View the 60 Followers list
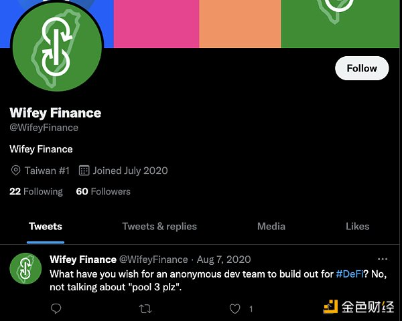Viewport: 402px width, 321px height. (x=103, y=191)
